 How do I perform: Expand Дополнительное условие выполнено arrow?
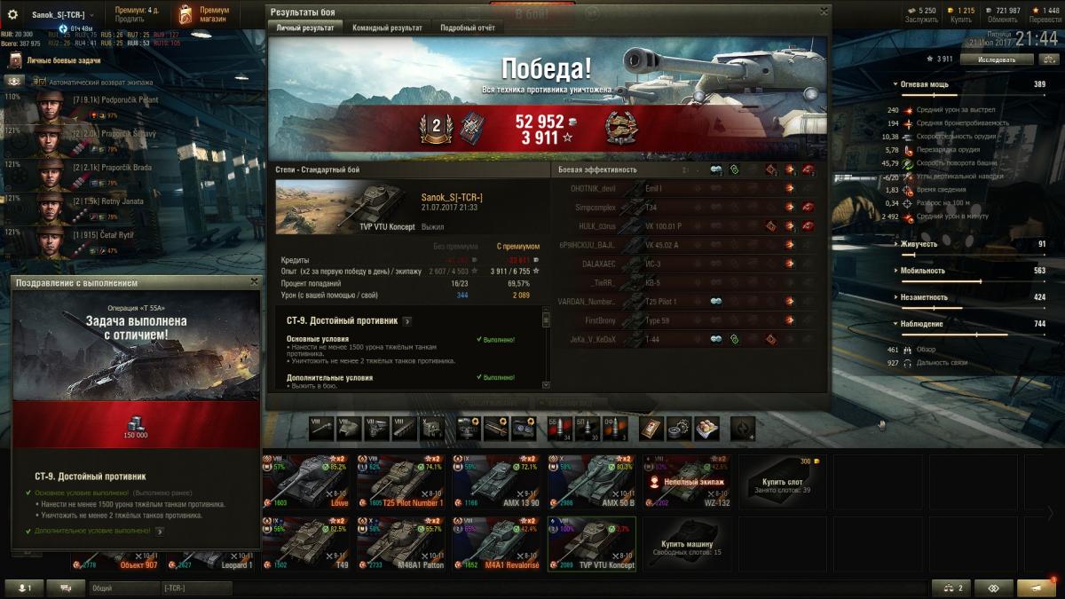[x=160, y=531]
